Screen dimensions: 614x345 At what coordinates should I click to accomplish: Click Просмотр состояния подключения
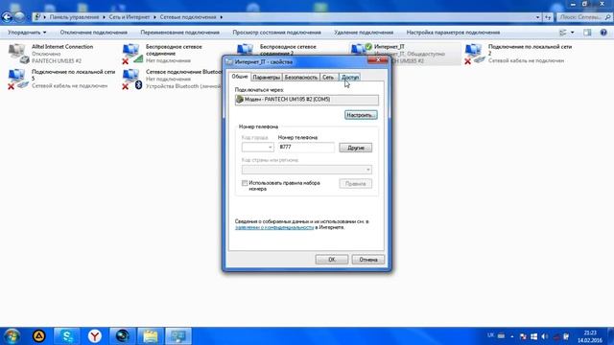pos(276,33)
